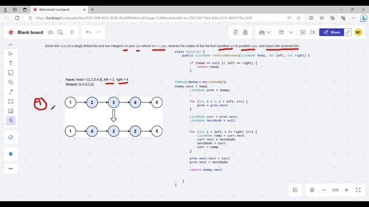The image size is (369, 207).
Task: Open the image insert tool
Action: tap(10, 111)
